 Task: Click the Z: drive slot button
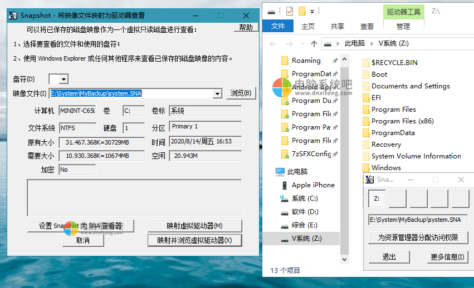click(377, 198)
